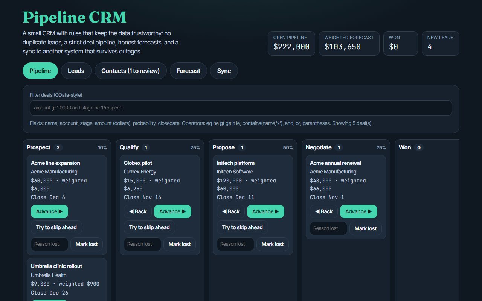482x301 pixels.
Task: Click the Pipeline CRM title
Action: click(x=75, y=17)
